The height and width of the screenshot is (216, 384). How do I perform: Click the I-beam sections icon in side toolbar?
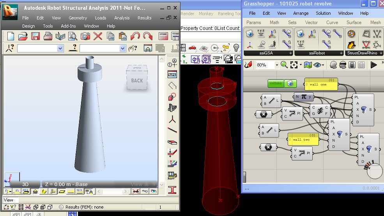click(172, 190)
